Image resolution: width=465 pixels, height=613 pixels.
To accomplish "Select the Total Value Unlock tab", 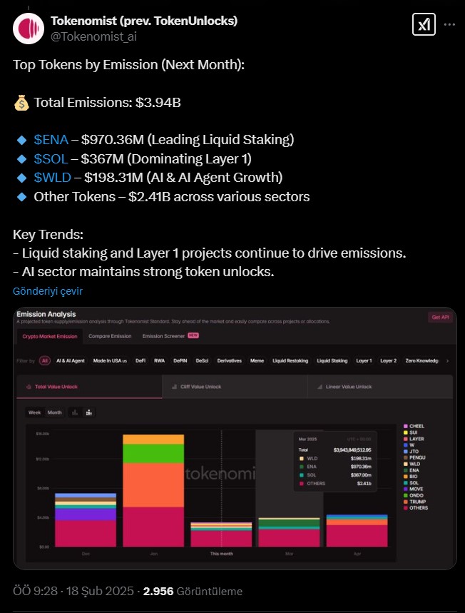I will click(89, 387).
